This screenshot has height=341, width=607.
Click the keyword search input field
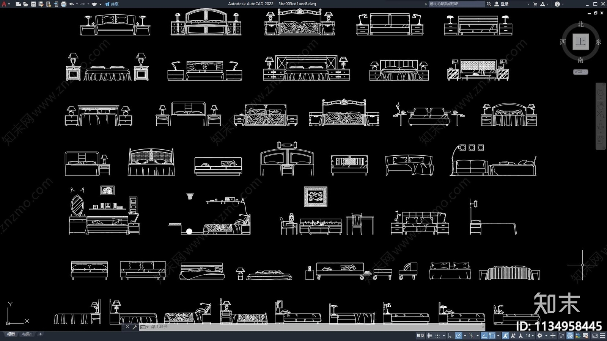coord(456,4)
